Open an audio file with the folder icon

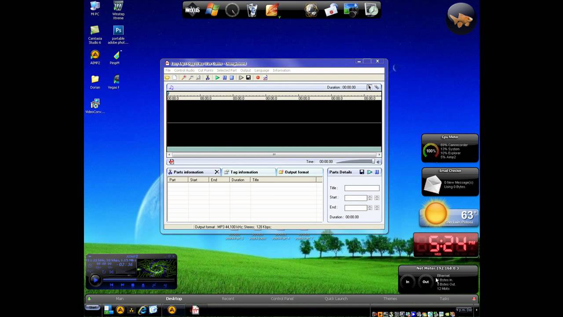coord(167,77)
